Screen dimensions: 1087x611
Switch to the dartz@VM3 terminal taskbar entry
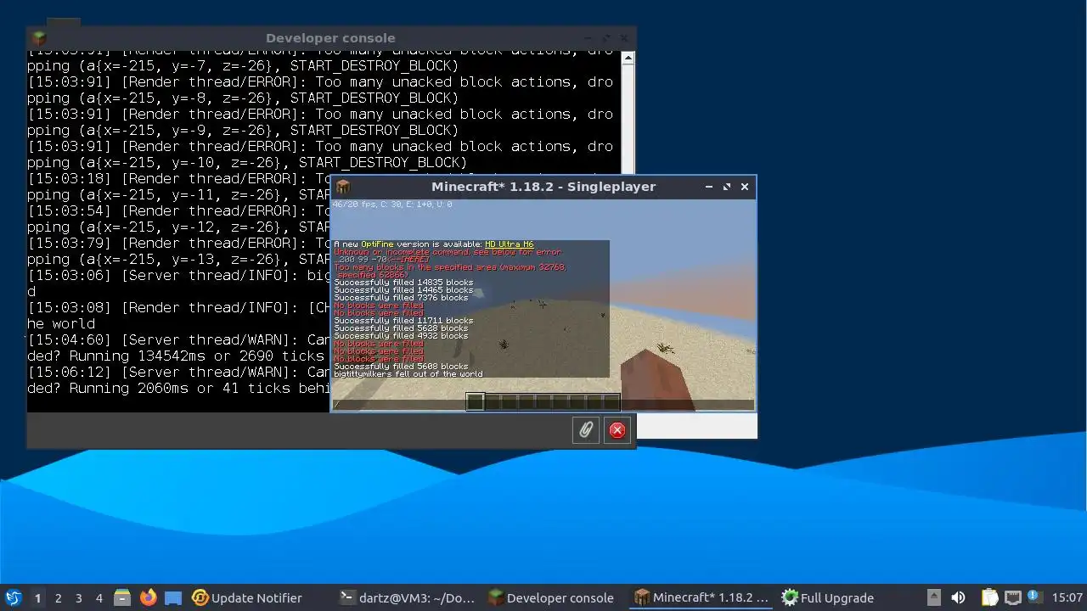pyautogui.click(x=407, y=597)
